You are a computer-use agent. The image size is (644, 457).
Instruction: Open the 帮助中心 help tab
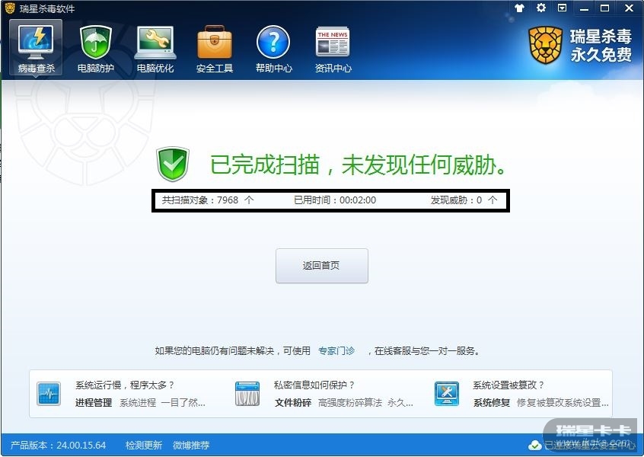(x=273, y=48)
